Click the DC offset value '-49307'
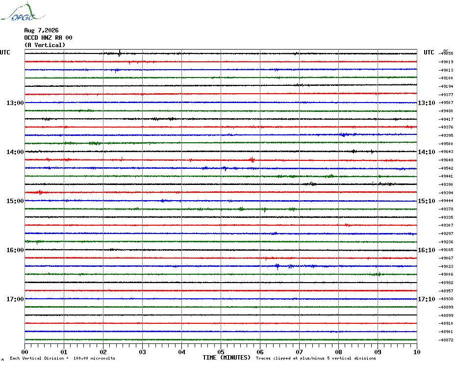 pos(446,225)
